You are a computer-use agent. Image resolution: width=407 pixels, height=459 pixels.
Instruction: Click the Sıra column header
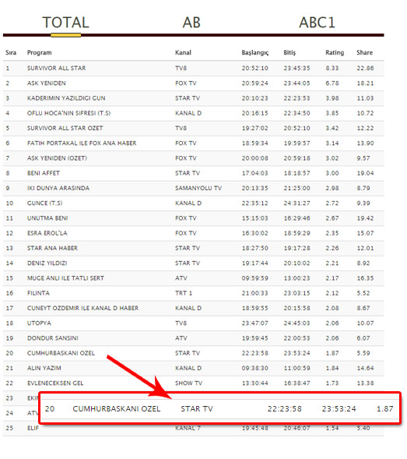[x=11, y=53]
